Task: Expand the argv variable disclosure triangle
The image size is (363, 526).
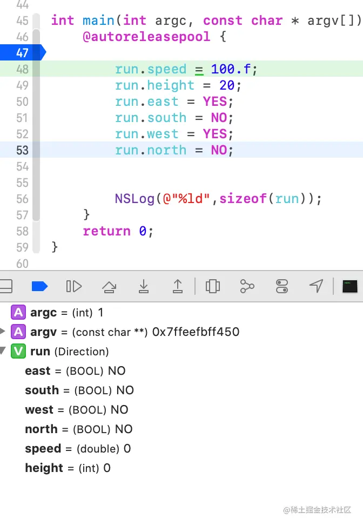Action: [x=3, y=332]
